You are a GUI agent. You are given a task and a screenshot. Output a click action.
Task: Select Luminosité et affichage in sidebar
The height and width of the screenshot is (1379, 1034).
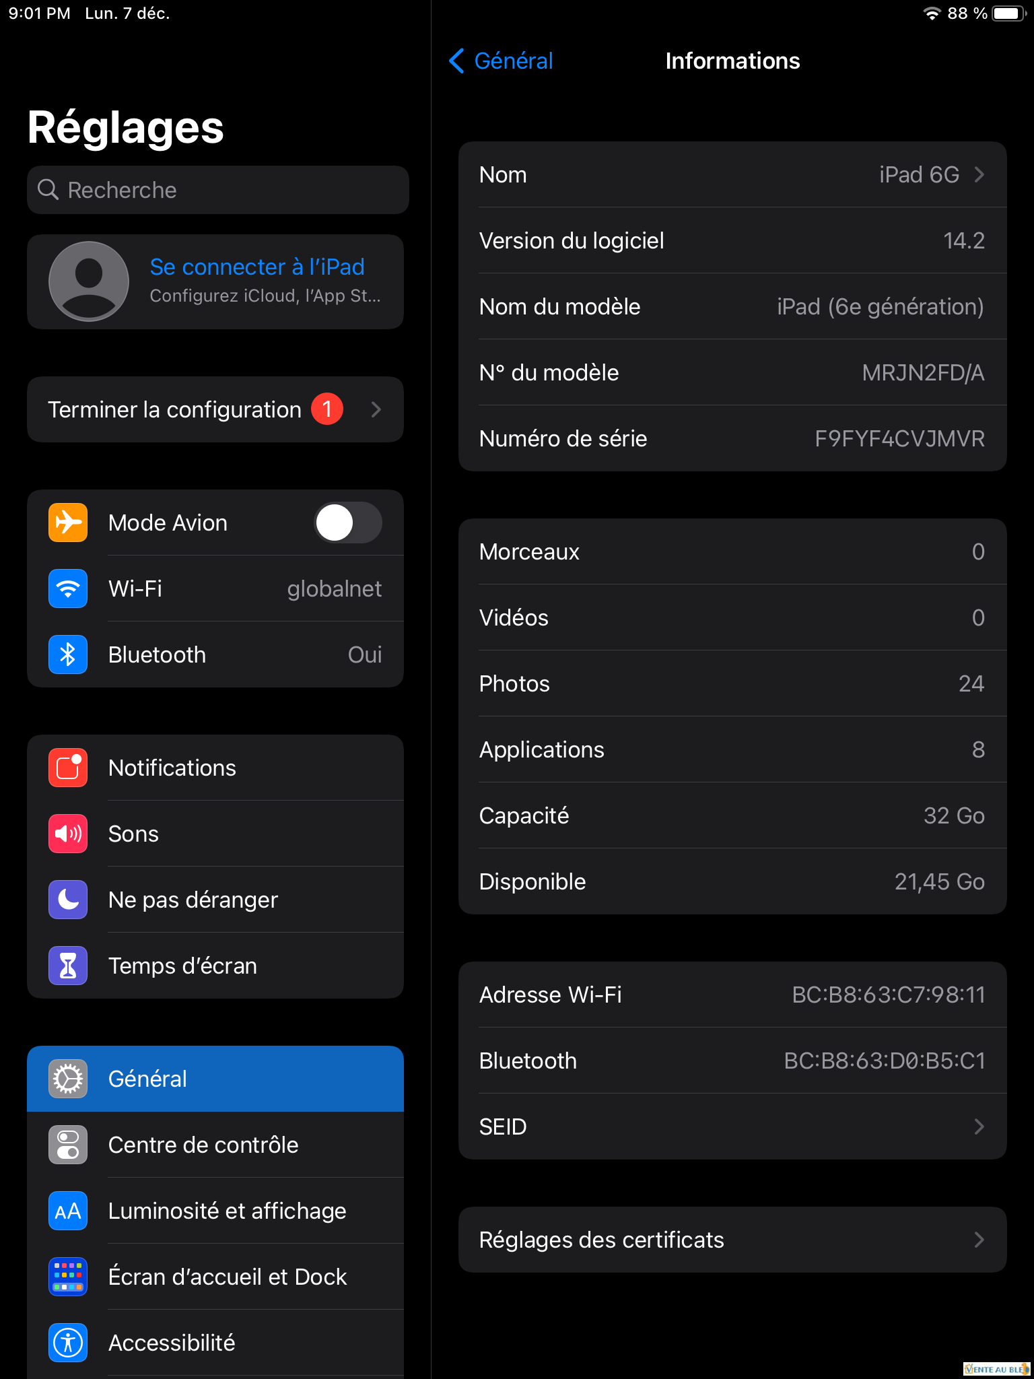(x=215, y=1211)
